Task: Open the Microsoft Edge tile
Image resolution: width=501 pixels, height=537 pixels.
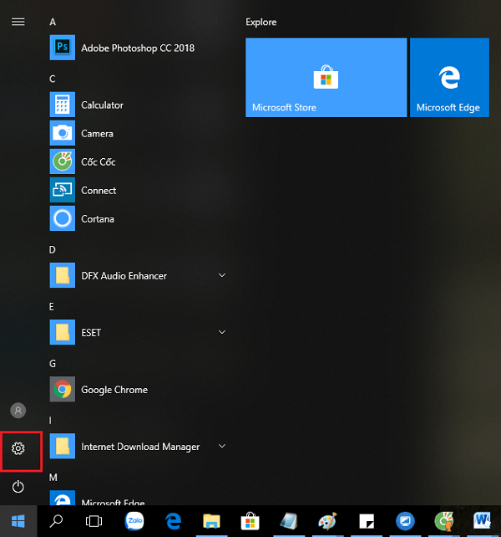Action: 448,78
